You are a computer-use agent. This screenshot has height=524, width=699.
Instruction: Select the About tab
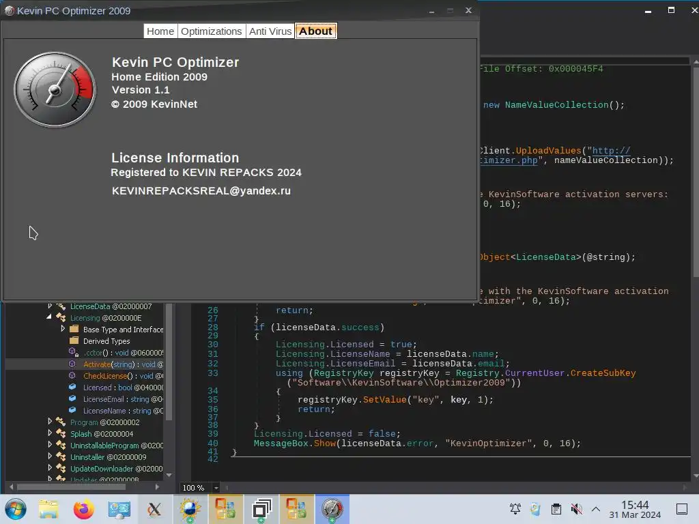point(315,31)
